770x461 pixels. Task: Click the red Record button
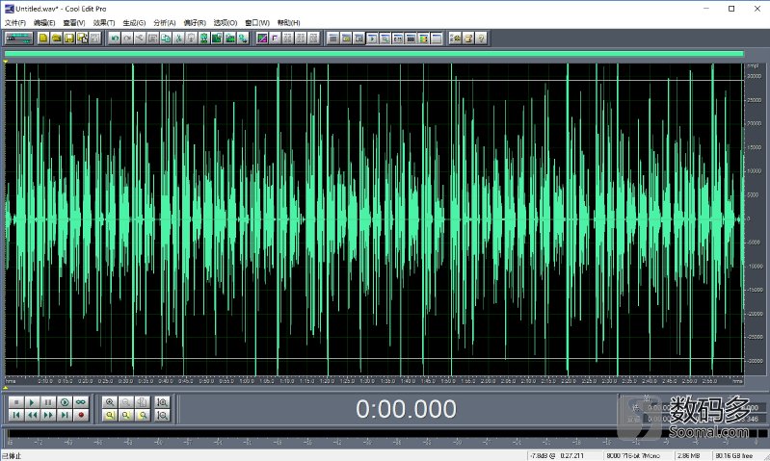coord(81,415)
